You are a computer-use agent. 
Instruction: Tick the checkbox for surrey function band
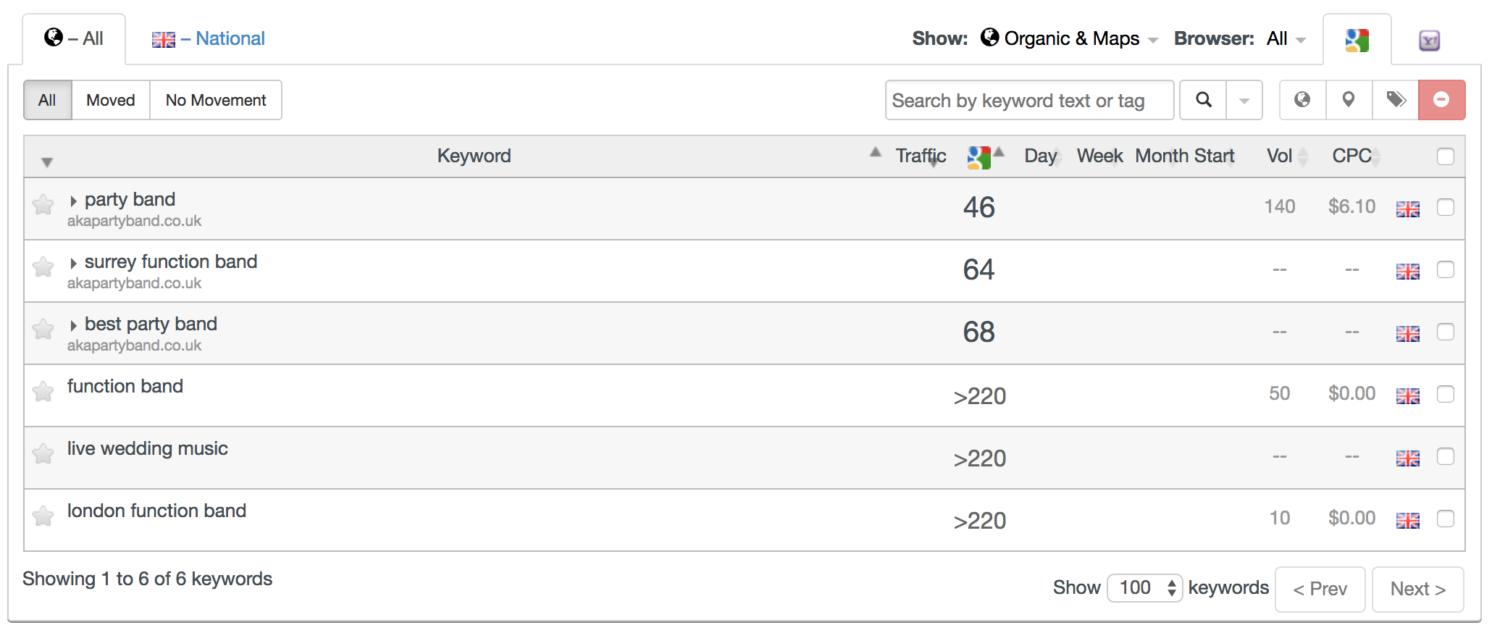coord(1445,269)
